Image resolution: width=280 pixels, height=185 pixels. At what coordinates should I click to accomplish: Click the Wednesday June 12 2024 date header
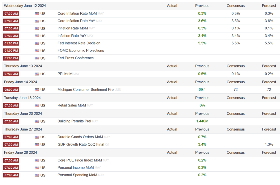[x=25, y=6]
